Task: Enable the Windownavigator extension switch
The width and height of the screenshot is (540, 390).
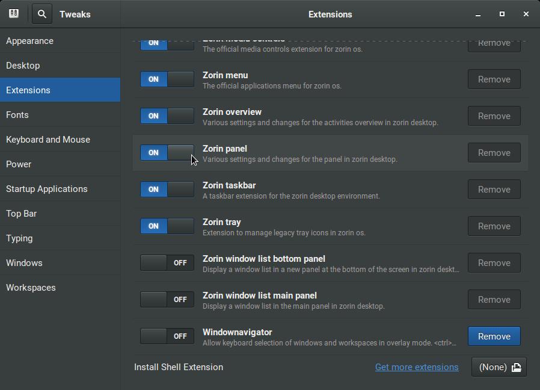Action: [x=167, y=336]
